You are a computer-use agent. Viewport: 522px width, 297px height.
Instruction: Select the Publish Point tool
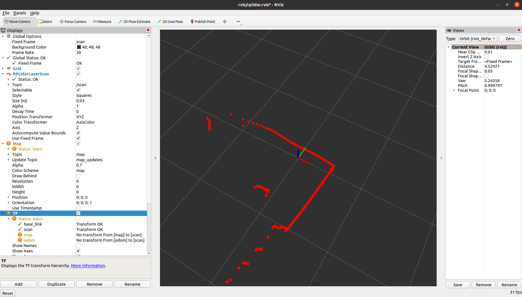click(x=203, y=21)
